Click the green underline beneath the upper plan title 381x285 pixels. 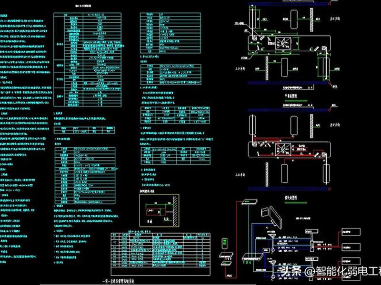pyautogui.click(x=296, y=100)
